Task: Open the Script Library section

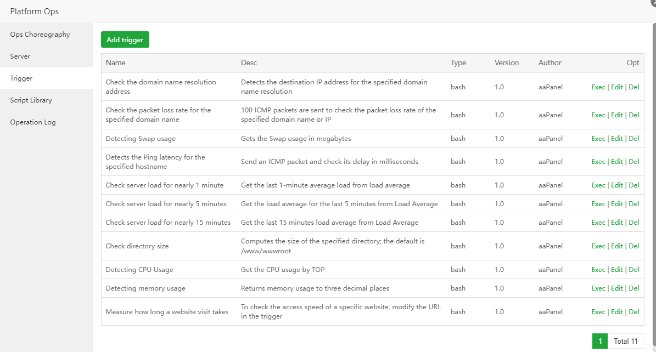Action: point(31,100)
